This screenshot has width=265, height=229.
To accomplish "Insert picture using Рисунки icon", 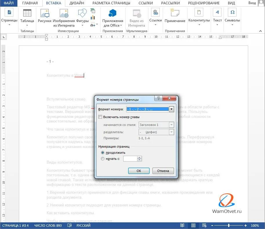I will coord(45,13).
